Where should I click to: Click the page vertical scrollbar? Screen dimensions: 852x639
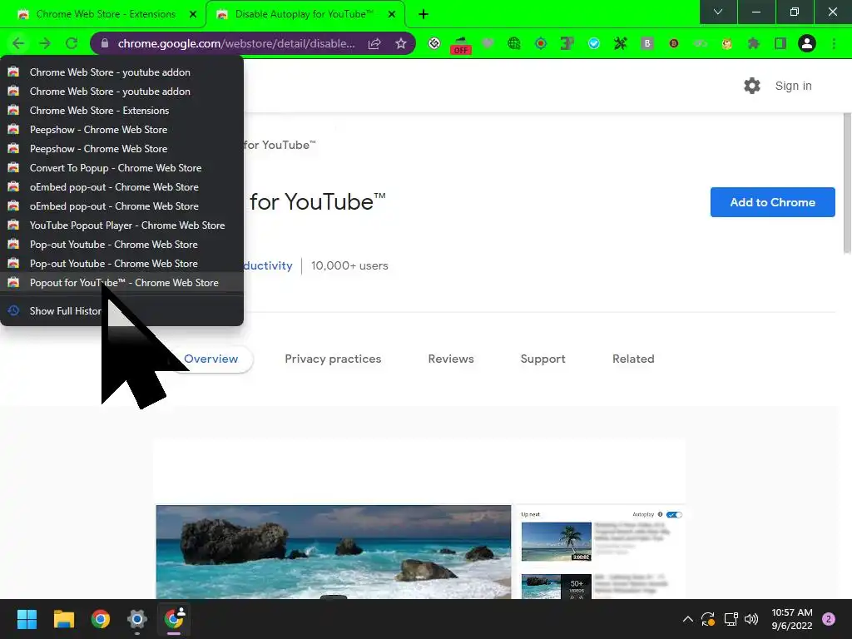coord(846,184)
